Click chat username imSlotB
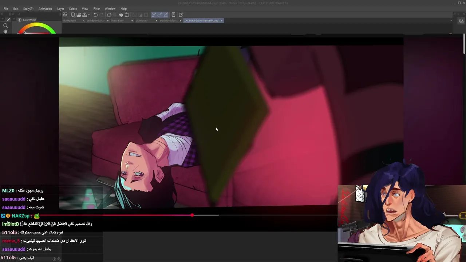The height and width of the screenshot is (262, 466). [x=10, y=224]
